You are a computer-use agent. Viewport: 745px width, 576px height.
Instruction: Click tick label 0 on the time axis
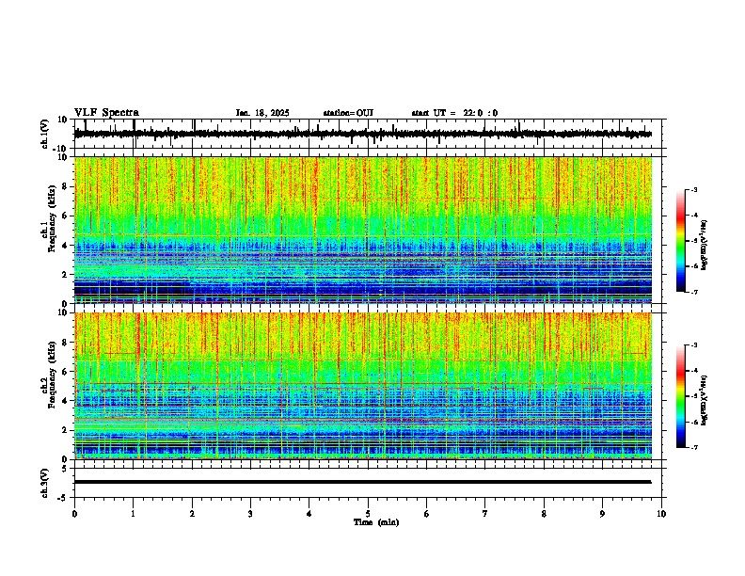pos(74,514)
